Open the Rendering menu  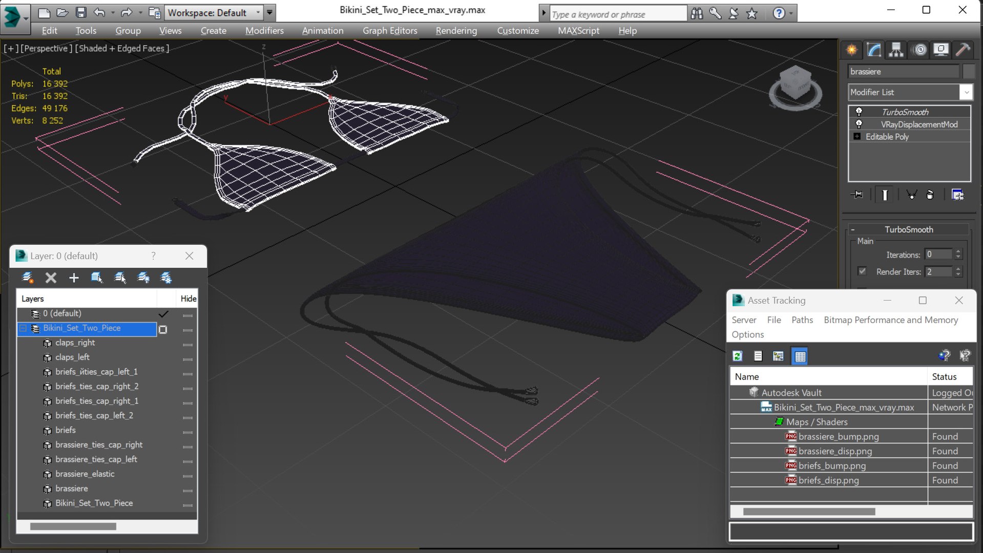456,31
